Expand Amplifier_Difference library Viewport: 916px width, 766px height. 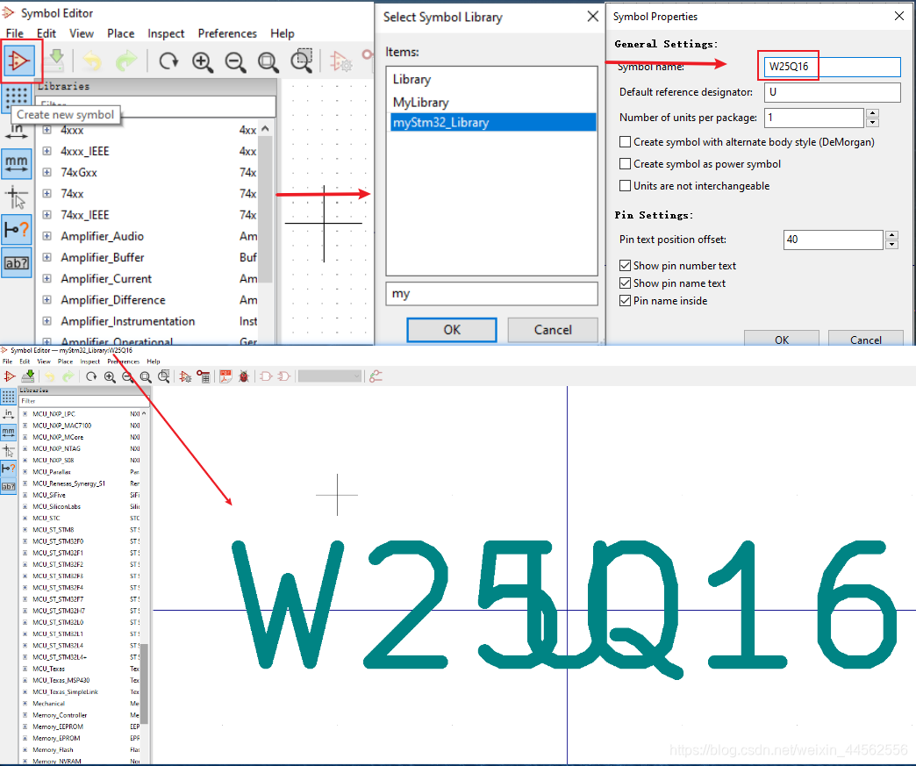[x=47, y=300]
